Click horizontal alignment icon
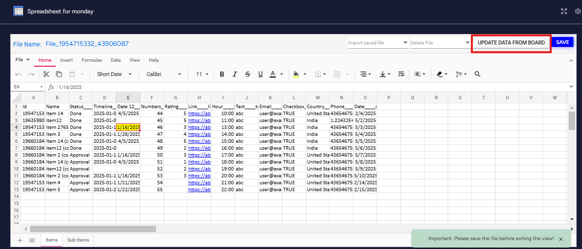Screen dimensions: 582x249 363,74
